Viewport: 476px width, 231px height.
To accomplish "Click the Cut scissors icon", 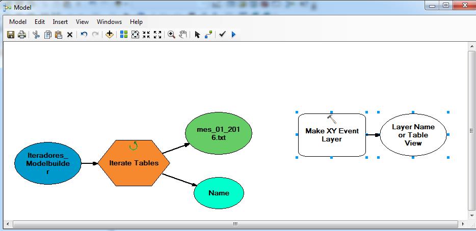I will pos(36,35).
